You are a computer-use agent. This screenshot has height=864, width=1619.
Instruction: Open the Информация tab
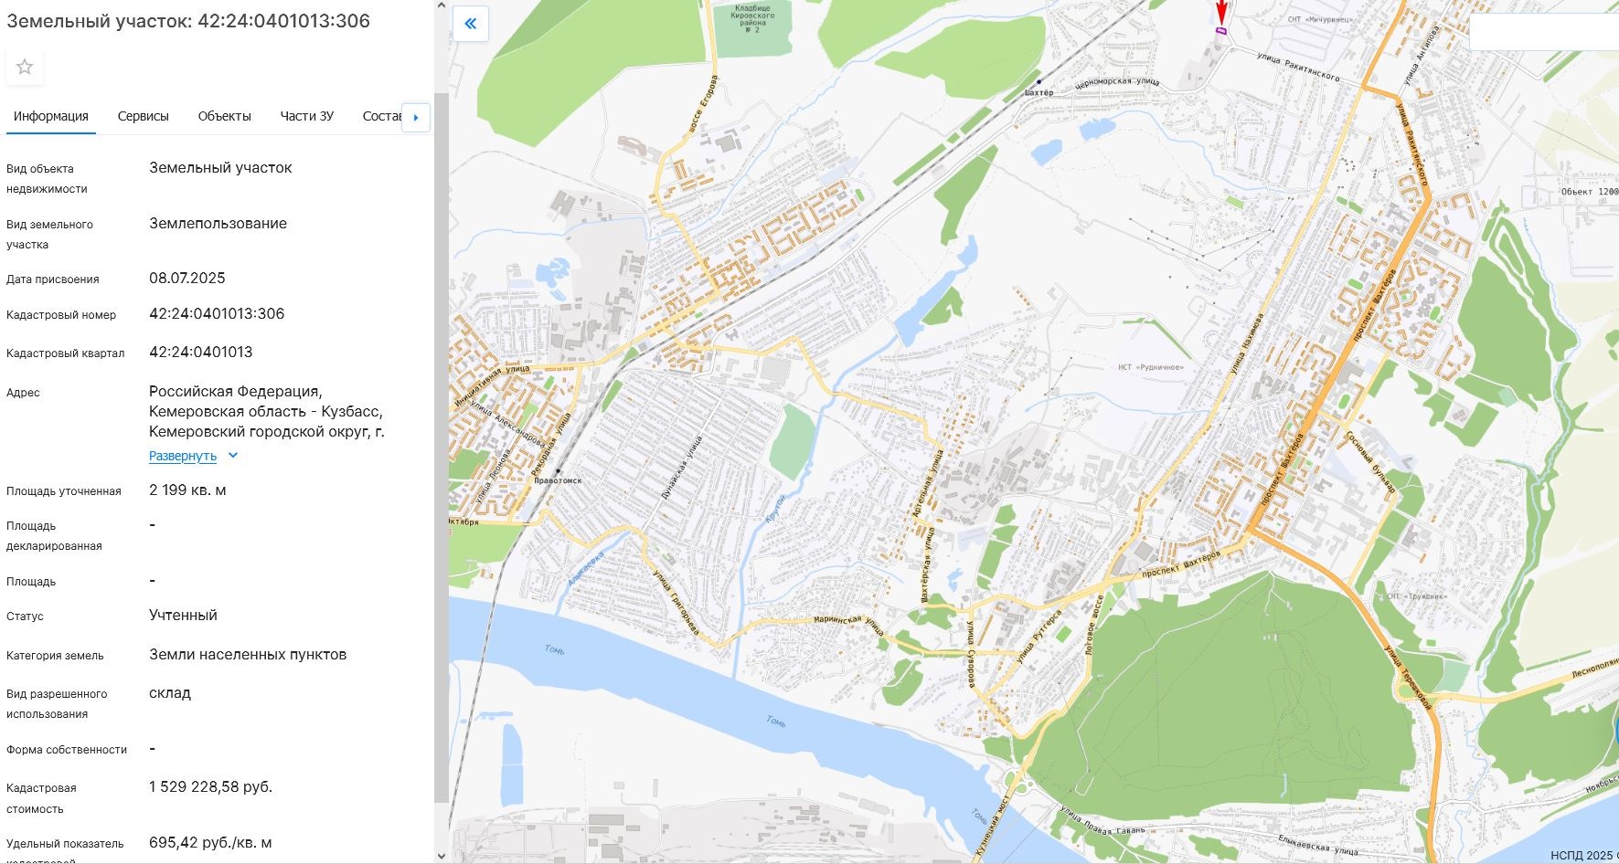click(51, 116)
